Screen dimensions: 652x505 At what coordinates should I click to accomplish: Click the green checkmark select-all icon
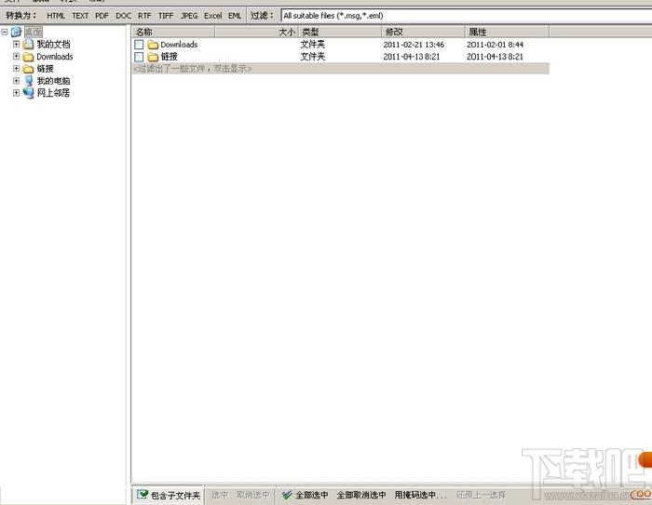click(287, 495)
